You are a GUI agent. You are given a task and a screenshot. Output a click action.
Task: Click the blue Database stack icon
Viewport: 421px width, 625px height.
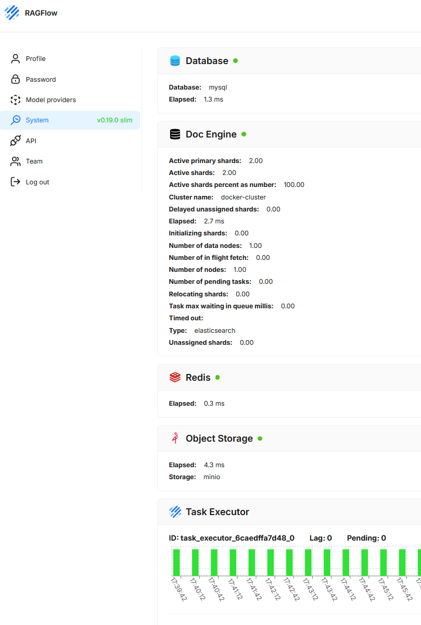[175, 61]
